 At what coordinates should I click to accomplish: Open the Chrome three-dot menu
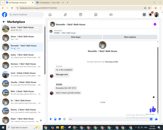(x=160, y=8)
